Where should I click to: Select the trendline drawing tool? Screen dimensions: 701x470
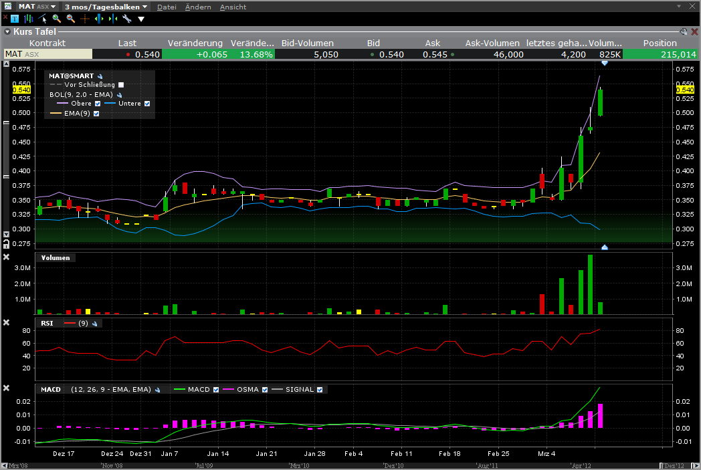coord(41,19)
